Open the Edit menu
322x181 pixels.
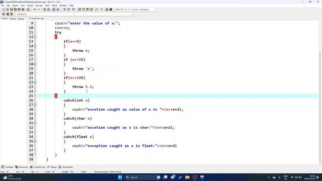click(8, 6)
